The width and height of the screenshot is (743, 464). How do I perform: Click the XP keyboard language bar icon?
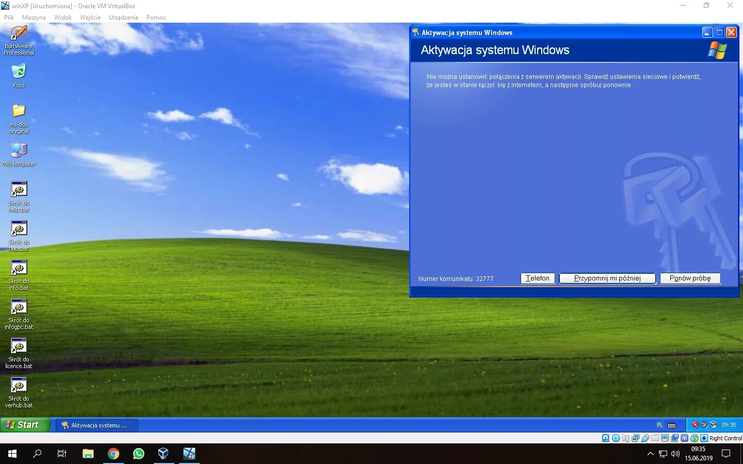click(x=672, y=425)
